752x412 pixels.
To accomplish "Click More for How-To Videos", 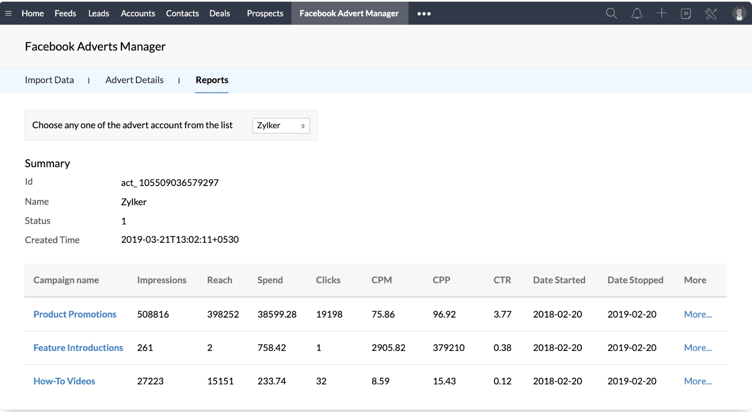I will tap(698, 381).
